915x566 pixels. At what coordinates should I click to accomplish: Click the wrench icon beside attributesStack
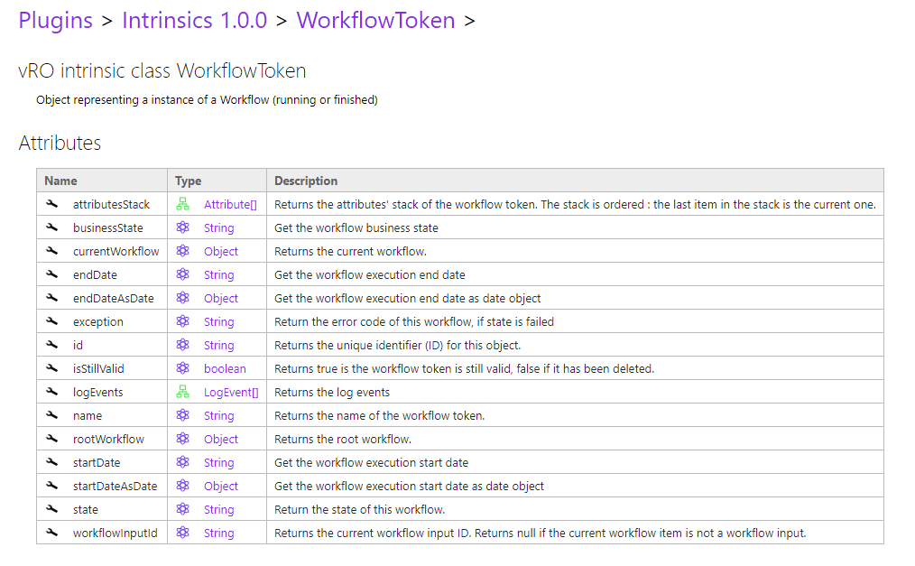pyautogui.click(x=52, y=204)
